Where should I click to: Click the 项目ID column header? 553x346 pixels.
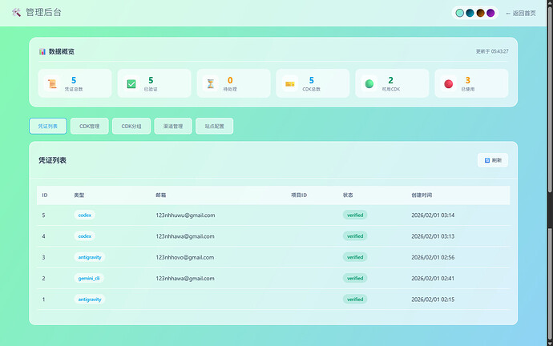click(299, 195)
